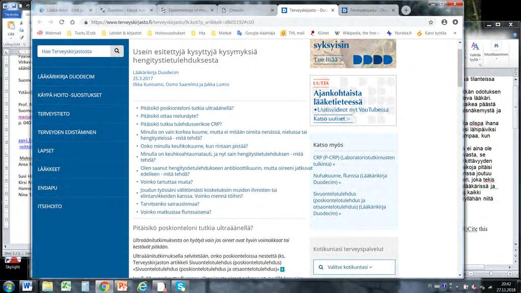This screenshot has width=521, height=293.
Task: Open the Tiedosto tab in Word
Action: (x=12, y=14)
